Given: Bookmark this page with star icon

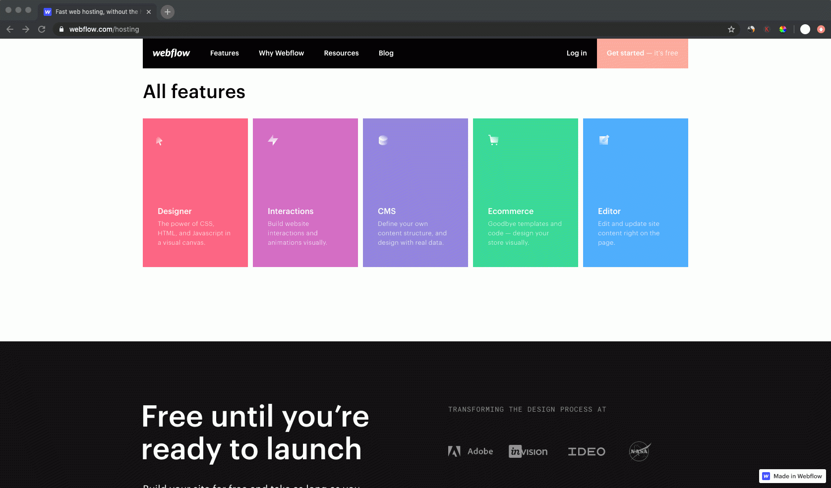Looking at the screenshot, I should [x=731, y=29].
